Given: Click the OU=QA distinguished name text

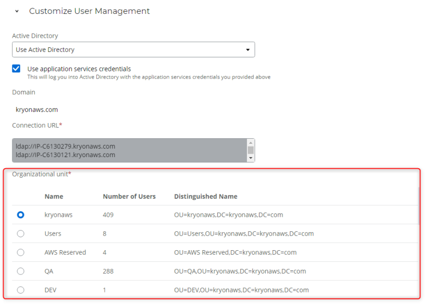Looking at the screenshot, I should [240, 271].
